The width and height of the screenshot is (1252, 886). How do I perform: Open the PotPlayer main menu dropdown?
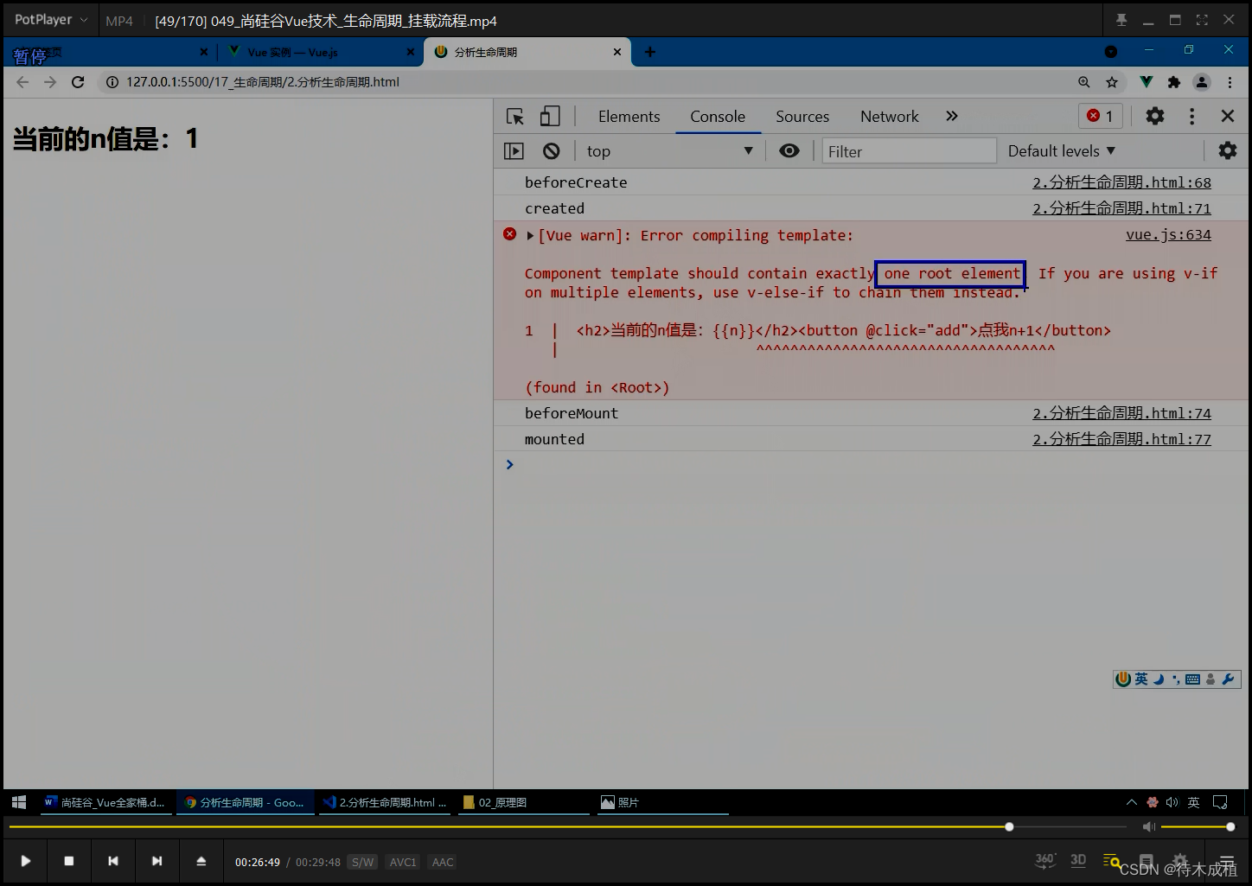[x=50, y=19]
